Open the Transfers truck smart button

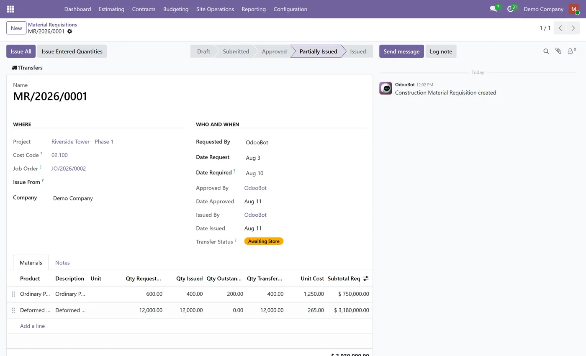point(27,67)
